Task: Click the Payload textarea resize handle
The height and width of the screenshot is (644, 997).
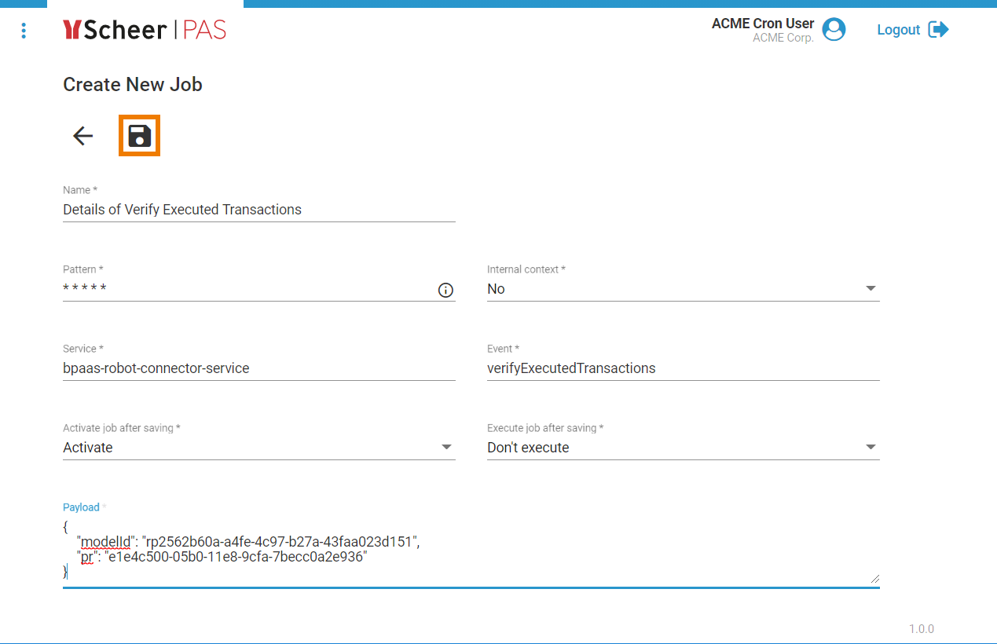Action: (x=874, y=579)
